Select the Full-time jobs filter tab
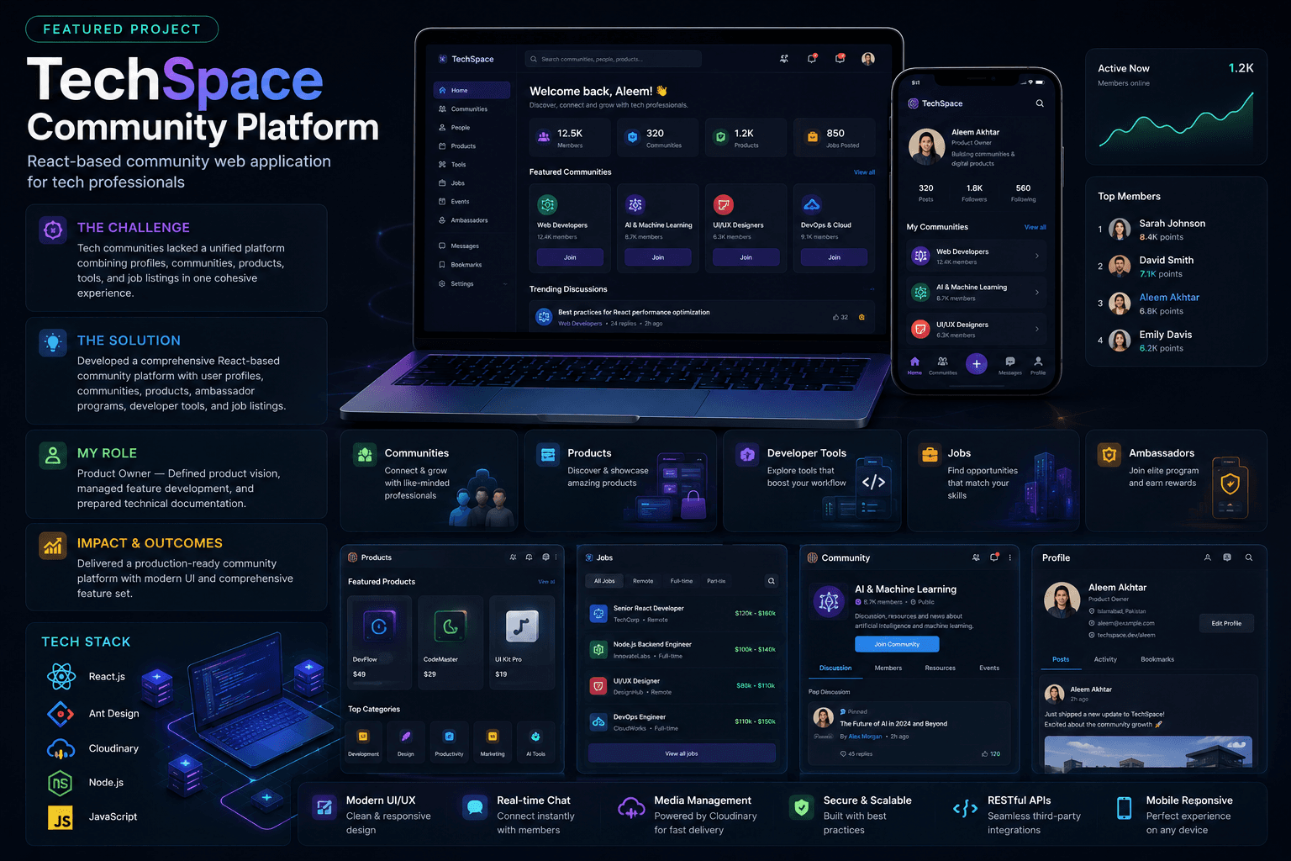The image size is (1291, 861). click(682, 581)
